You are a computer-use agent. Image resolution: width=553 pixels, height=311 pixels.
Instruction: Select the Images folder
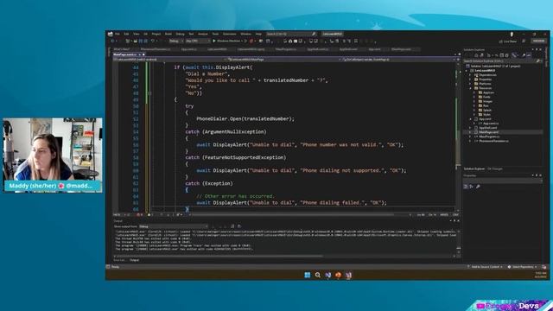click(486, 102)
